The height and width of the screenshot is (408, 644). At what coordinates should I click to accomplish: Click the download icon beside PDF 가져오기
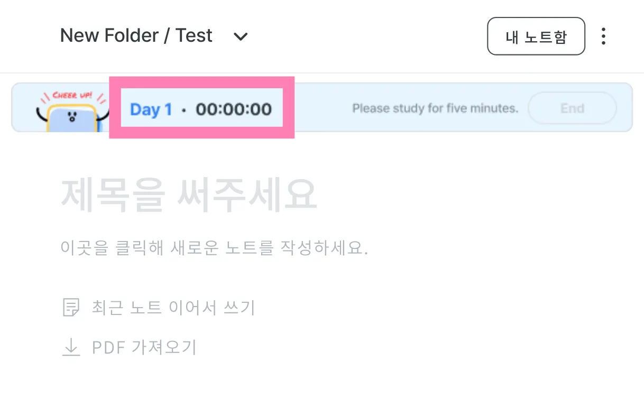tap(71, 348)
